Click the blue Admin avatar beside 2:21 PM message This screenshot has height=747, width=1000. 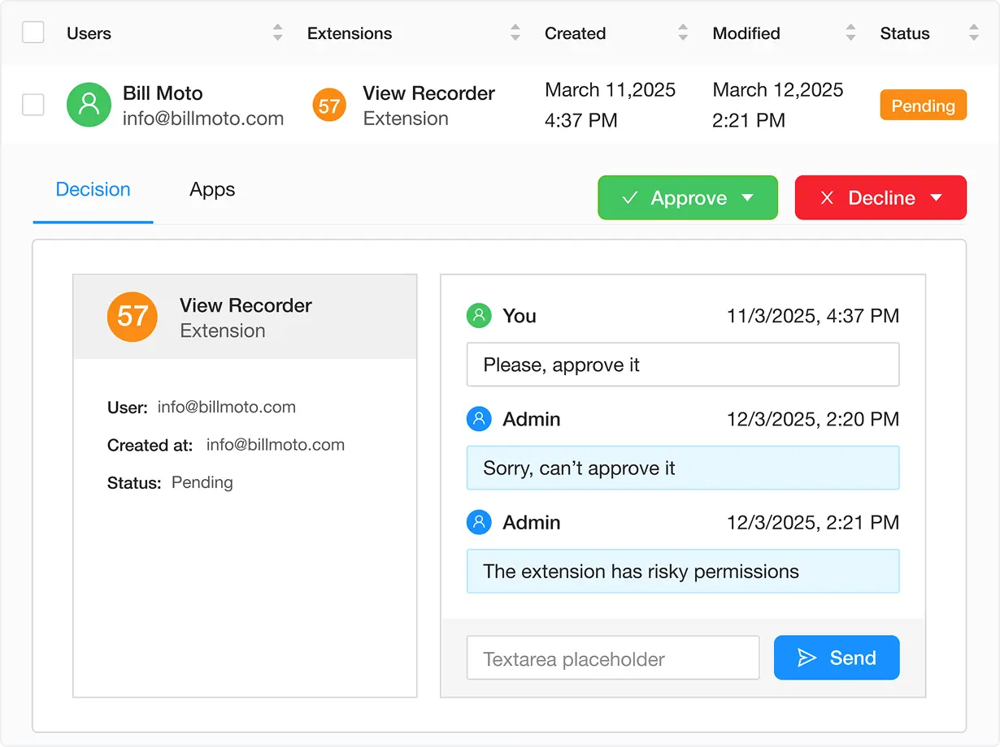479,522
